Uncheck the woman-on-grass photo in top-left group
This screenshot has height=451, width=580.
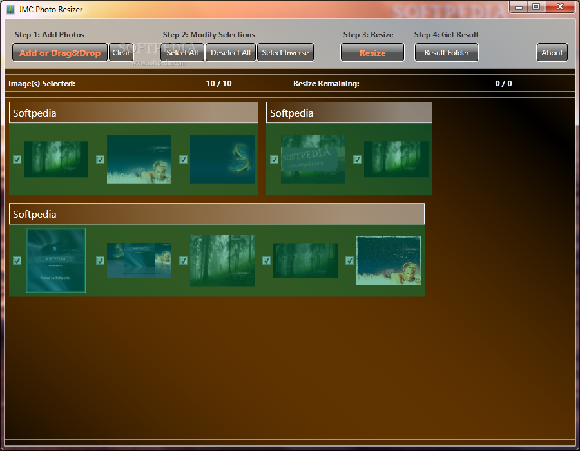click(x=101, y=159)
